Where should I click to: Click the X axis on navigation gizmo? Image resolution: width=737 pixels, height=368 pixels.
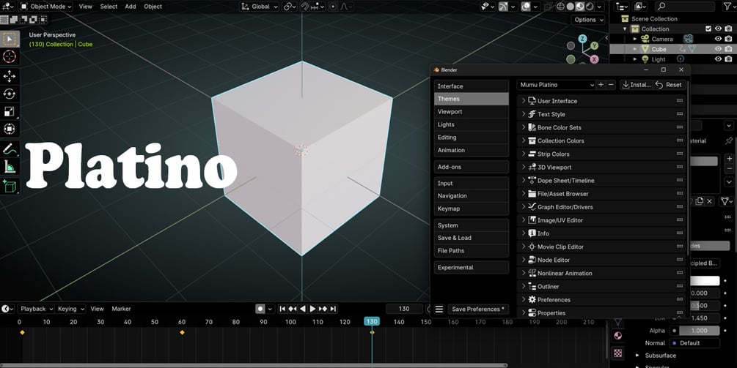595,59
